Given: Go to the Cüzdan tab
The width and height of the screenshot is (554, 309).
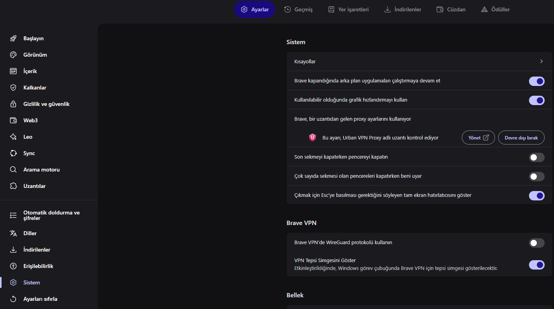Looking at the screenshot, I should (x=450, y=9).
